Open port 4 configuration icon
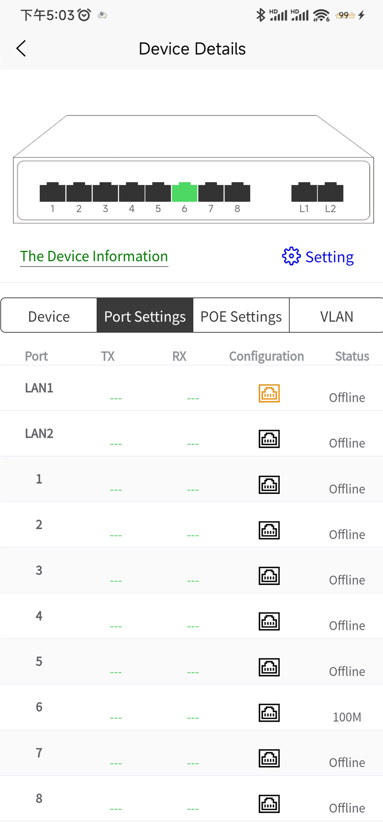 pyautogui.click(x=269, y=622)
